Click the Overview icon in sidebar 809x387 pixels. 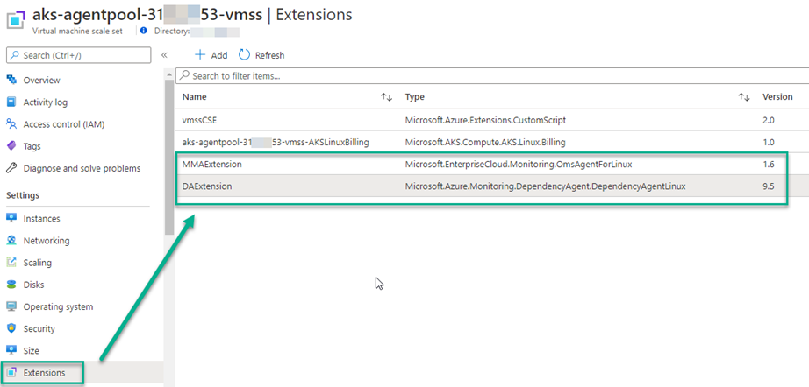(11, 80)
